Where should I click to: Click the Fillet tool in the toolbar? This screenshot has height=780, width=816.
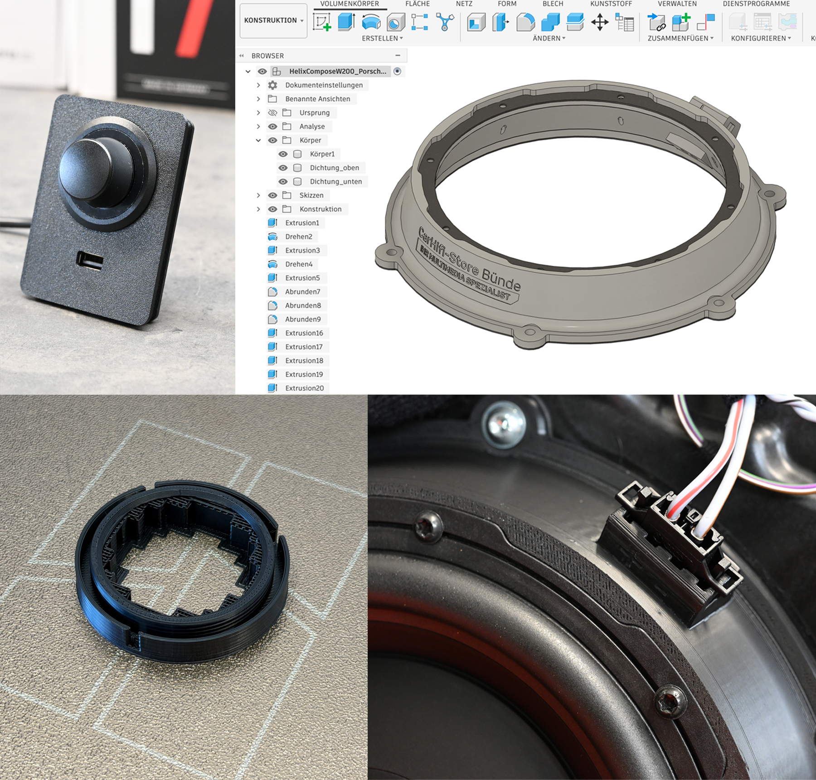pos(525,22)
